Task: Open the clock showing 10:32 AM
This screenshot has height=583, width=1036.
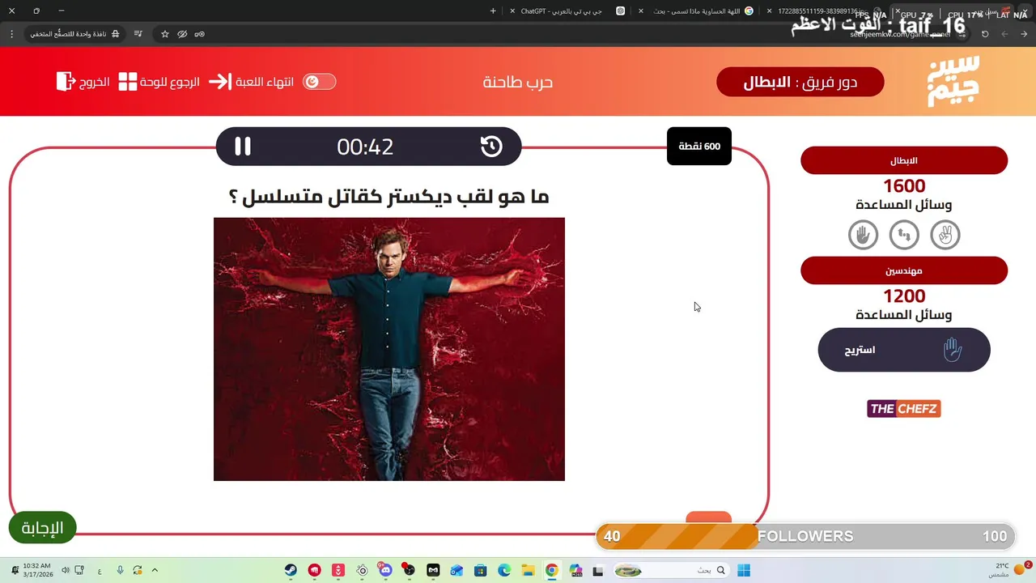Action: click(x=37, y=570)
